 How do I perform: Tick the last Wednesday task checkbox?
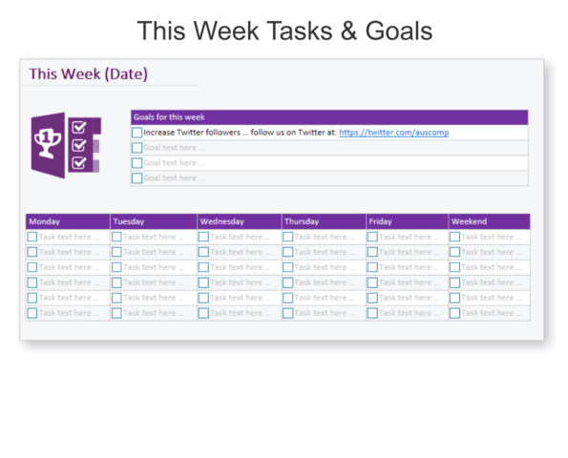203,313
